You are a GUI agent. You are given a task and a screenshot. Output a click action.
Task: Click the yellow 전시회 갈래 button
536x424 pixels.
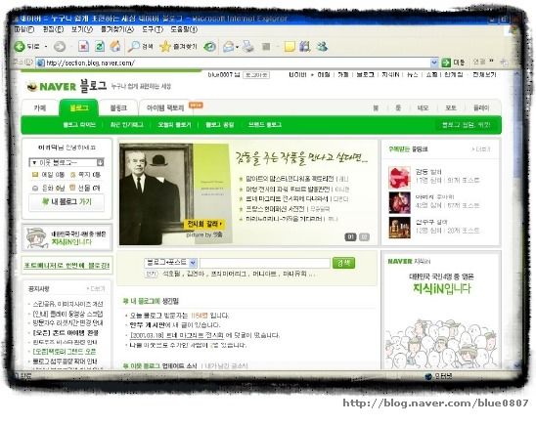coord(204,225)
